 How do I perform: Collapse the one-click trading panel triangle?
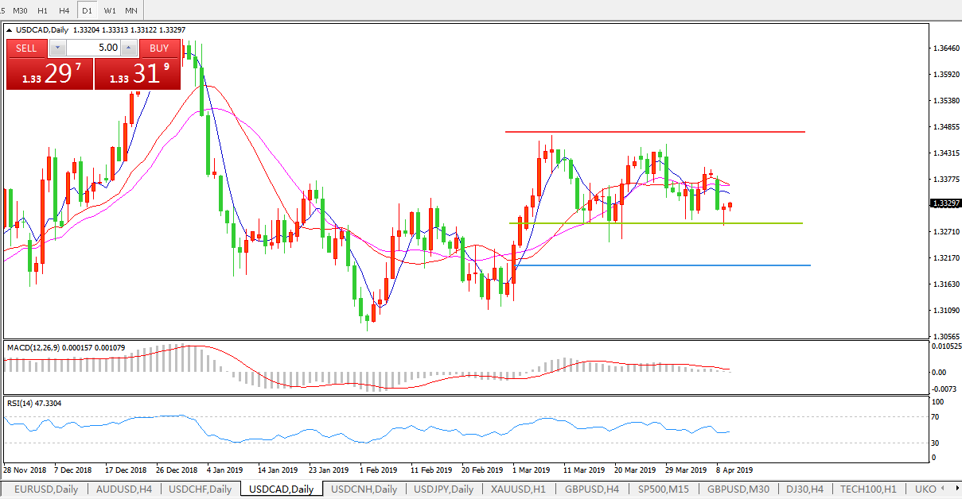pos(10,30)
